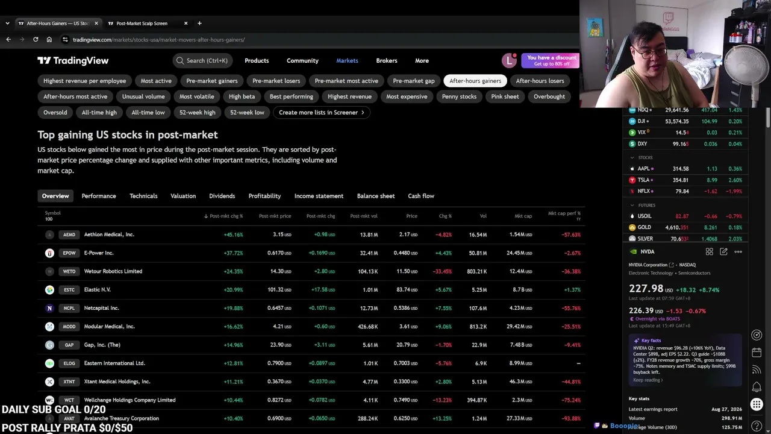Open the news feed icon in sidebar

point(757,370)
